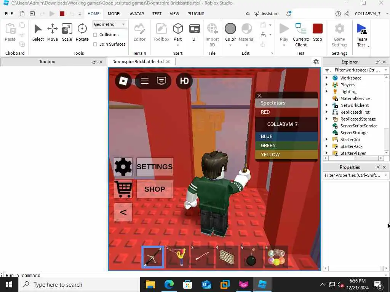Click the shopping cart icon

pos(123,189)
